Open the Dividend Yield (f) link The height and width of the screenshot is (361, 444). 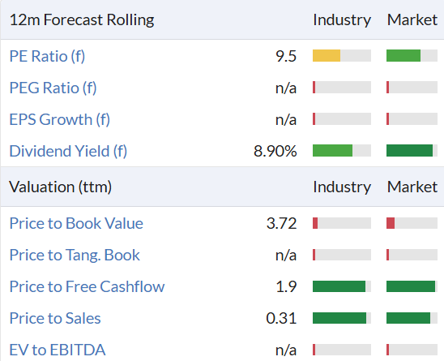pyautogui.click(x=68, y=151)
